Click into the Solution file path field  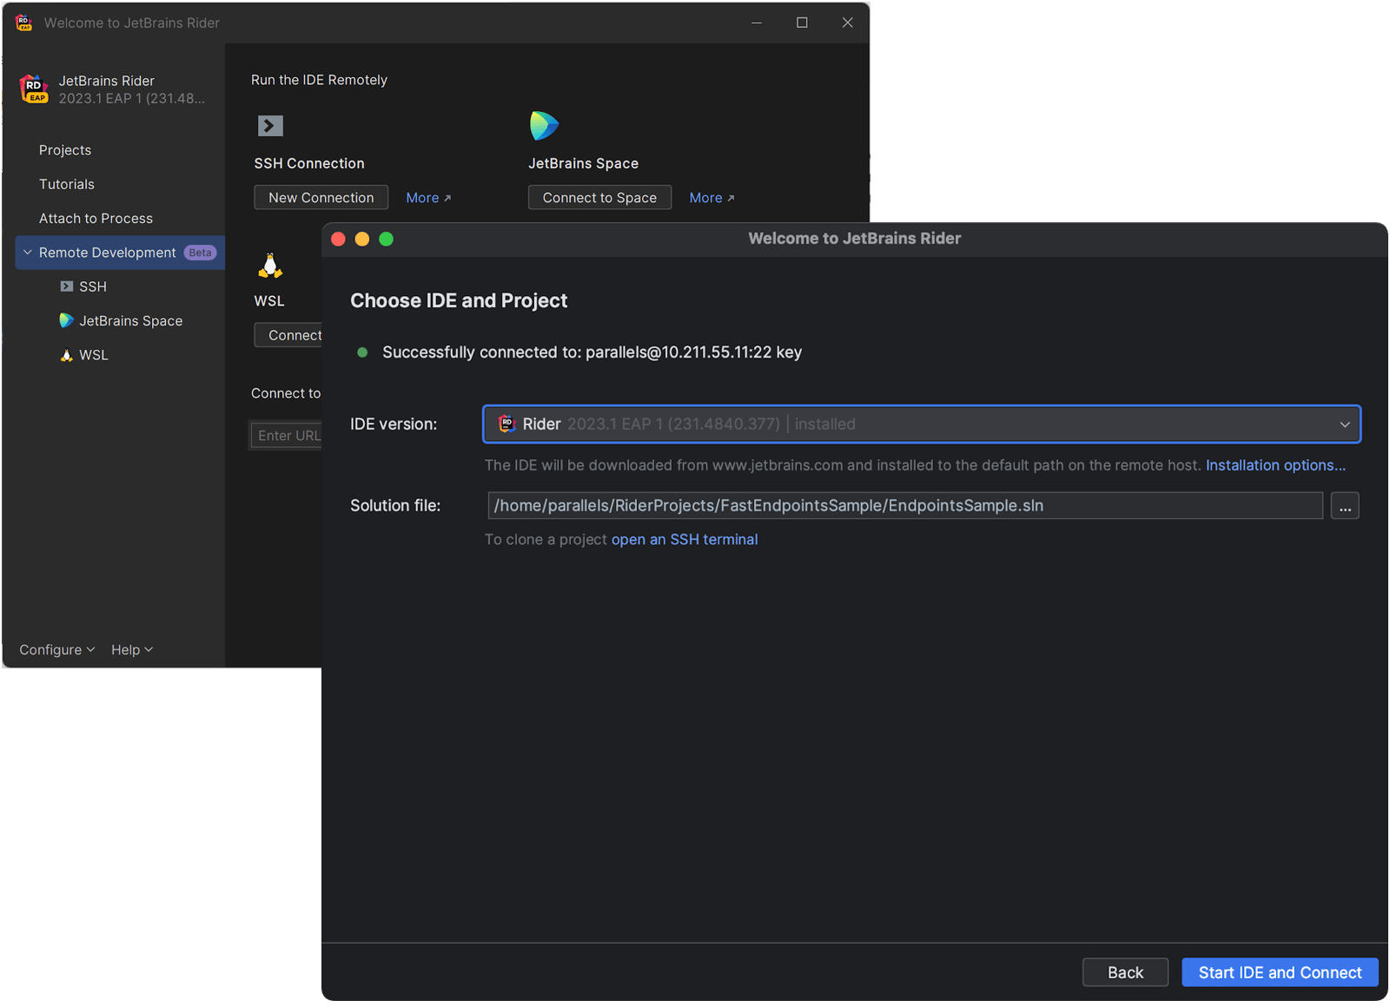[903, 506]
